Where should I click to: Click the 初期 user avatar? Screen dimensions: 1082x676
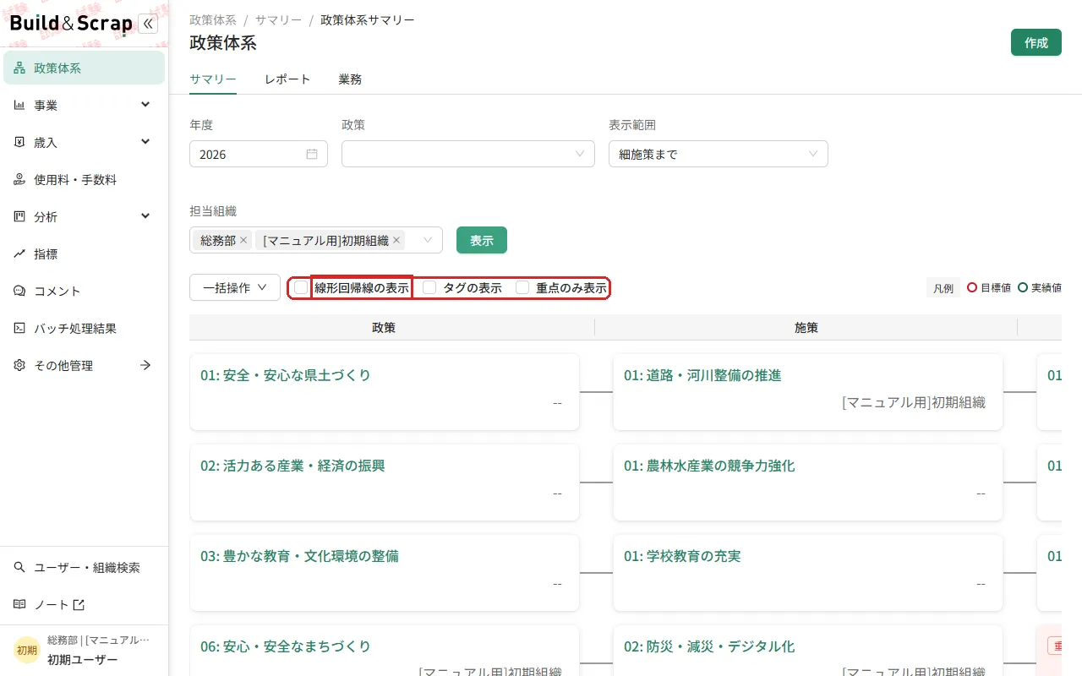coord(27,651)
